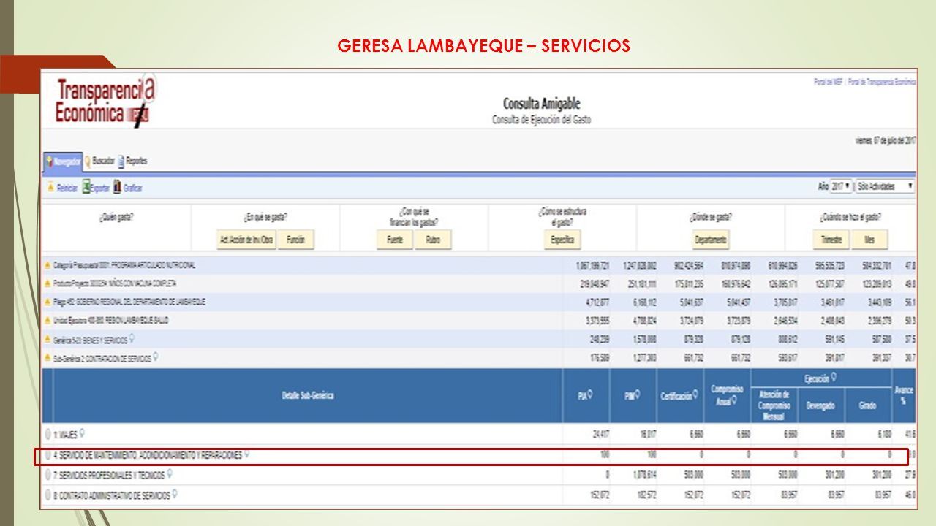Click info bulb icon next to Certificación header

pos(695,395)
